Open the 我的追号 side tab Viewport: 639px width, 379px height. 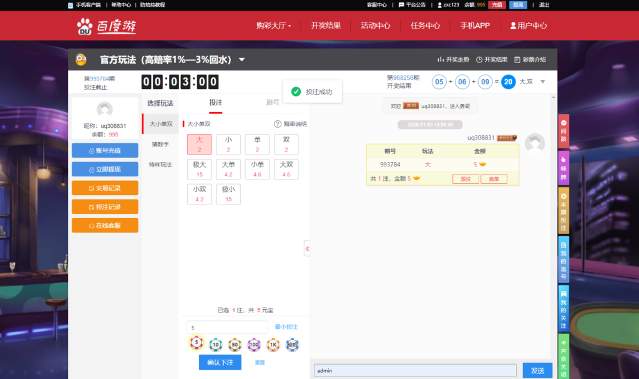pyautogui.click(x=563, y=259)
